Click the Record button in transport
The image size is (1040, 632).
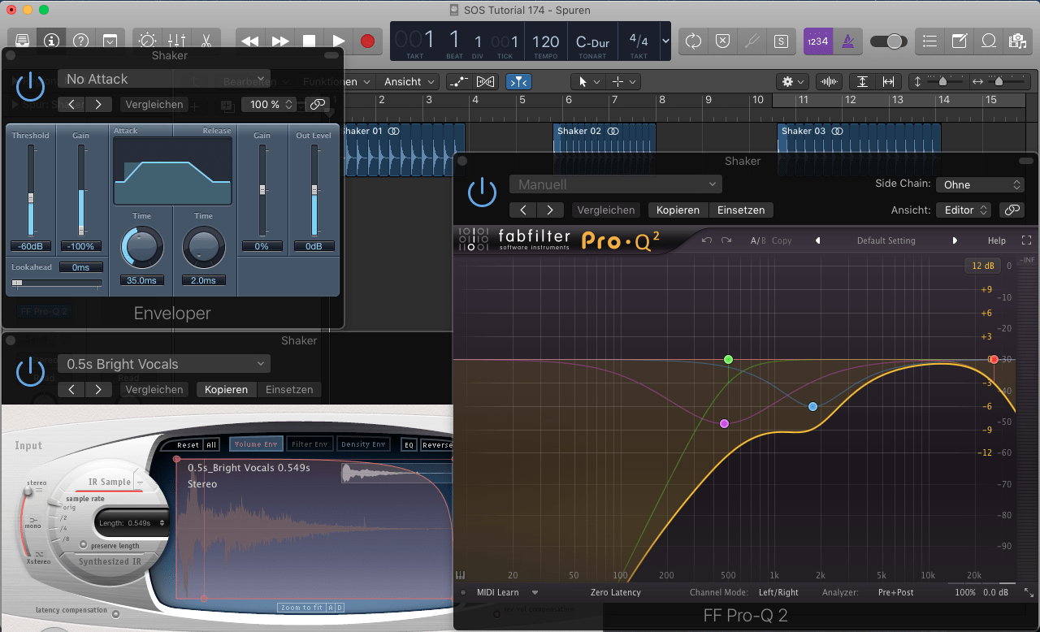tap(367, 41)
